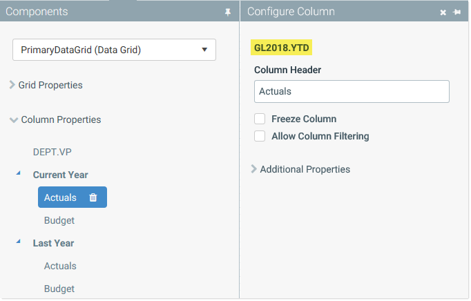
Task: Select the DEPT.VP column
Action: 52,152
